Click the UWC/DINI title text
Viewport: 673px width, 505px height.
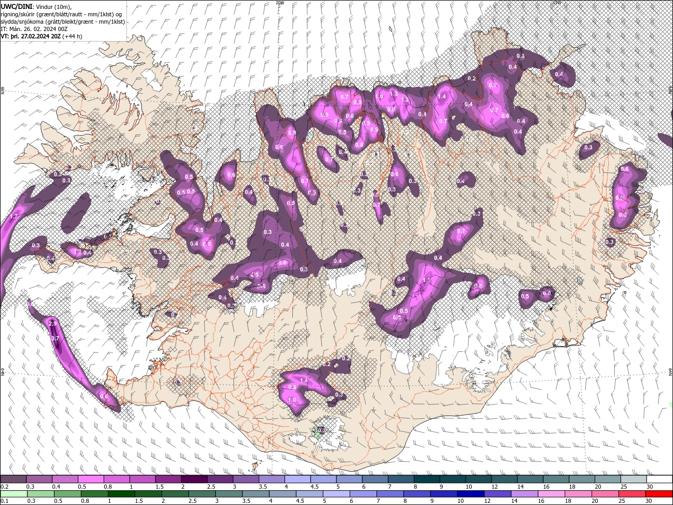[17, 6]
